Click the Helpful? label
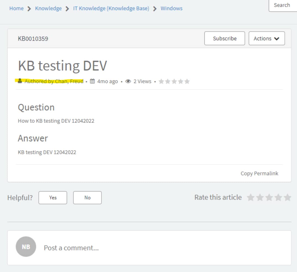This screenshot has height=272, width=297. coord(20,198)
